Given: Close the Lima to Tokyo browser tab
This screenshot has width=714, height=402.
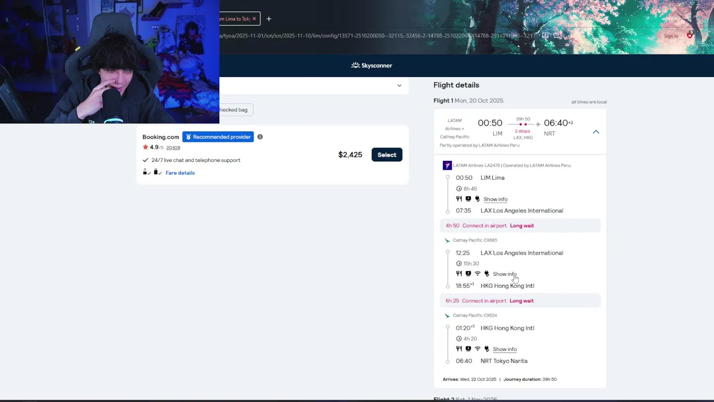Looking at the screenshot, I should click(254, 18).
